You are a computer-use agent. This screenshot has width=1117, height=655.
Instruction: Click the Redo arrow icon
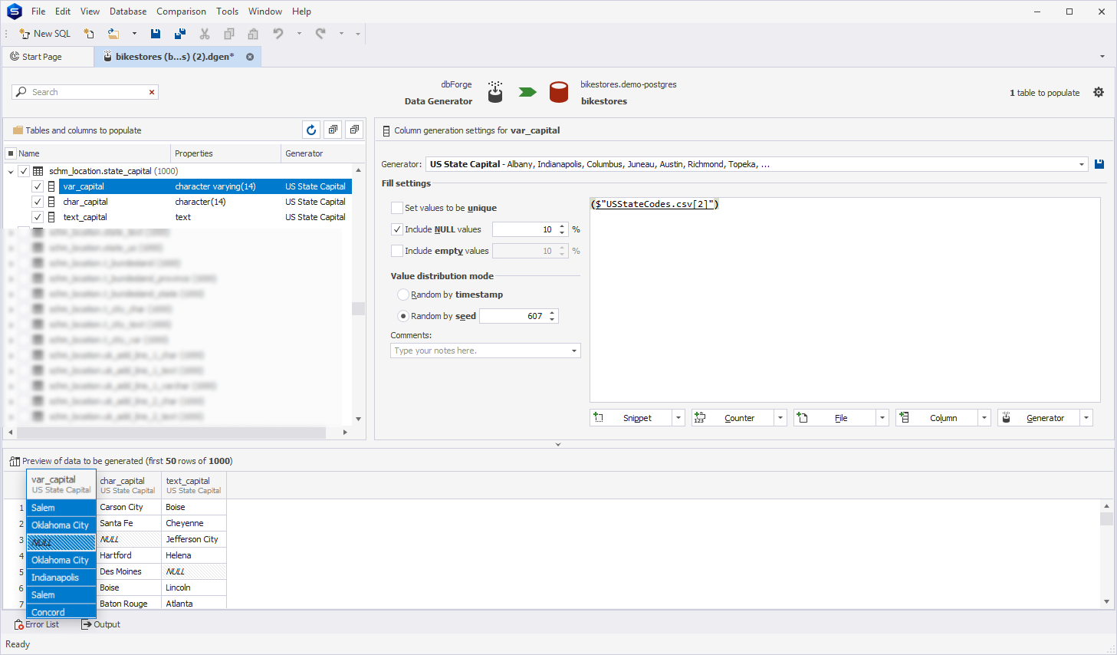click(x=320, y=34)
